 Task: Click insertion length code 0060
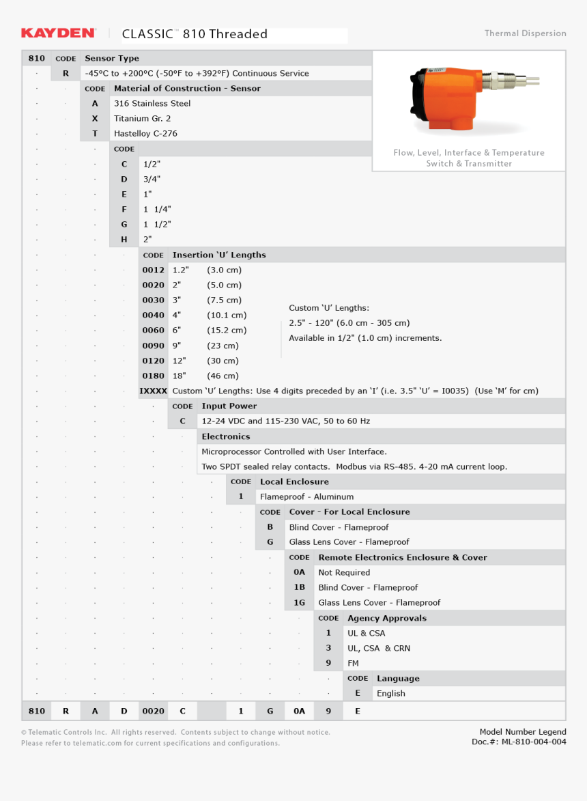point(153,331)
